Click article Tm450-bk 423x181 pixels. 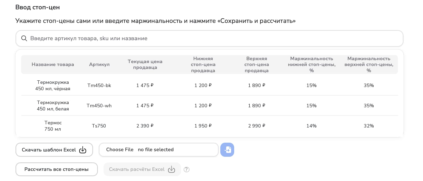coord(99,85)
